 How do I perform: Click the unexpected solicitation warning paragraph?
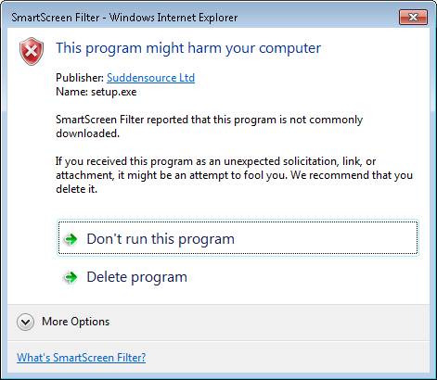(x=234, y=175)
